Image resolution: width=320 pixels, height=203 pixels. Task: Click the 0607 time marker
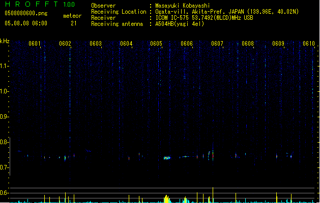(x=217, y=44)
